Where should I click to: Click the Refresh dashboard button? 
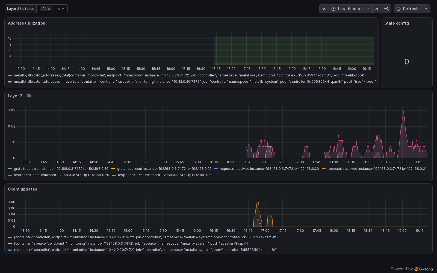[408, 9]
